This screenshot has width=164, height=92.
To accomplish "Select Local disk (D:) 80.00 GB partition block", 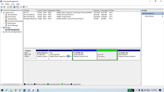I will click(129, 55).
